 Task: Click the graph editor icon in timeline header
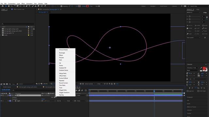pyautogui.click(x=86, y=90)
